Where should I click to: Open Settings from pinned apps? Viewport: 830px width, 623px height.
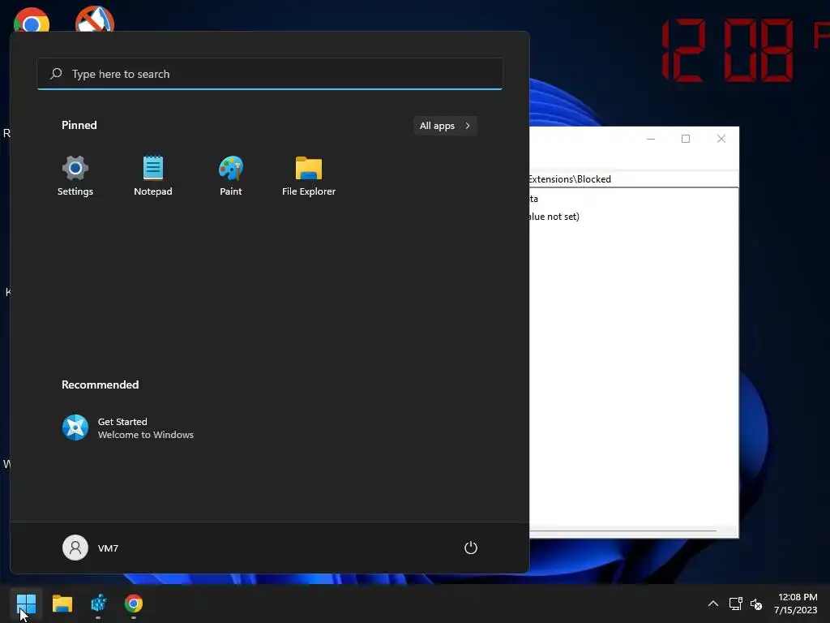point(75,176)
